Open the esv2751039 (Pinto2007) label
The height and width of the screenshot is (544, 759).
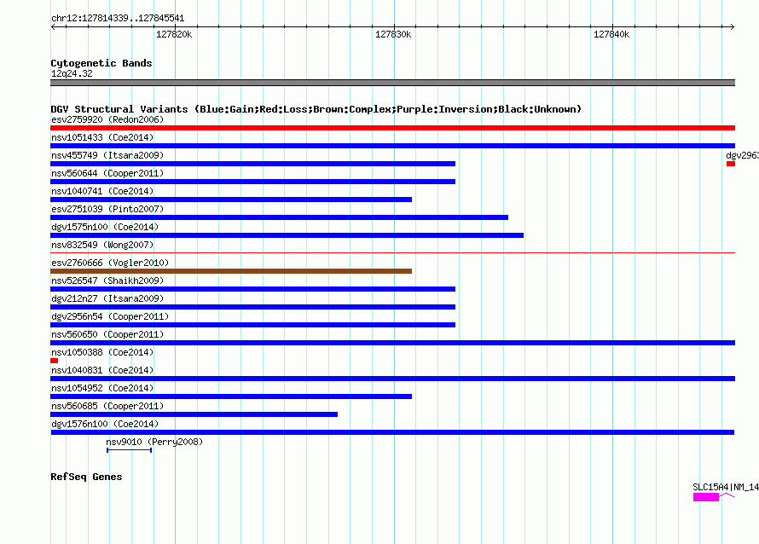[x=107, y=209]
